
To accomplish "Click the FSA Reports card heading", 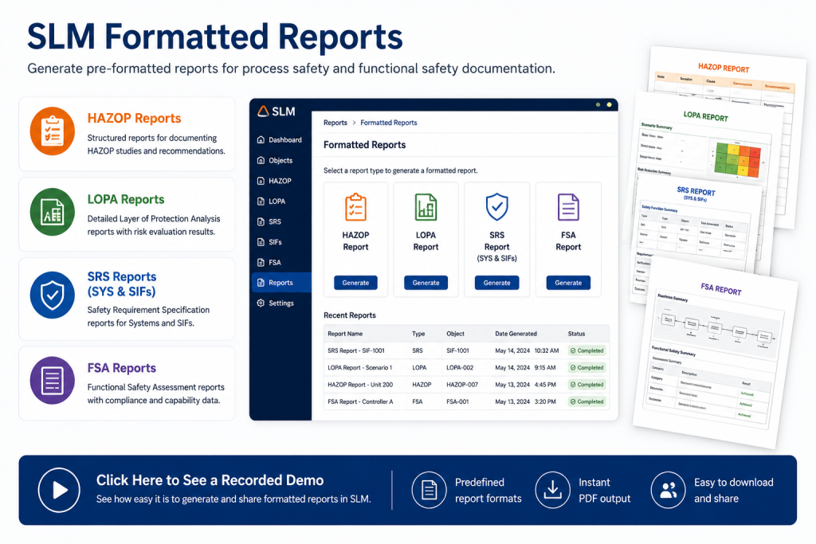I will [122, 368].
